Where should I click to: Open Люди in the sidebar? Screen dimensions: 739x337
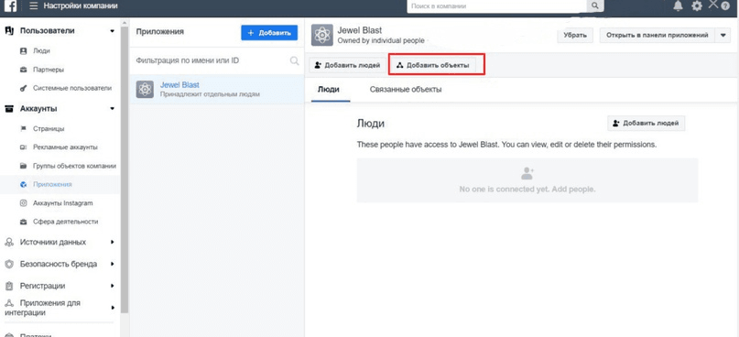(41, 51)
